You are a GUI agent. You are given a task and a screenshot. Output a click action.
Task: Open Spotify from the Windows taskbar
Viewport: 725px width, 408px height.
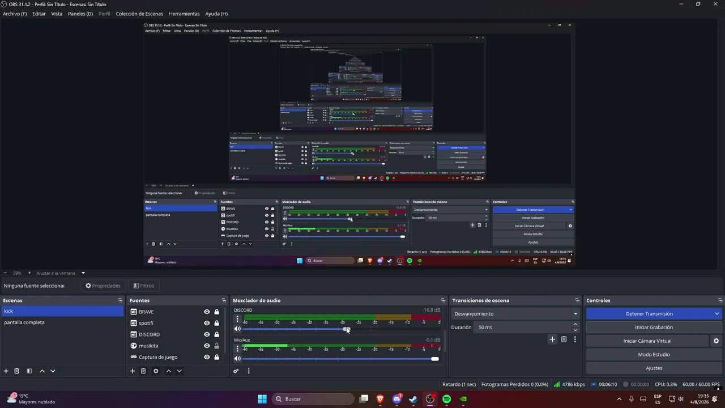pos(446,399)
